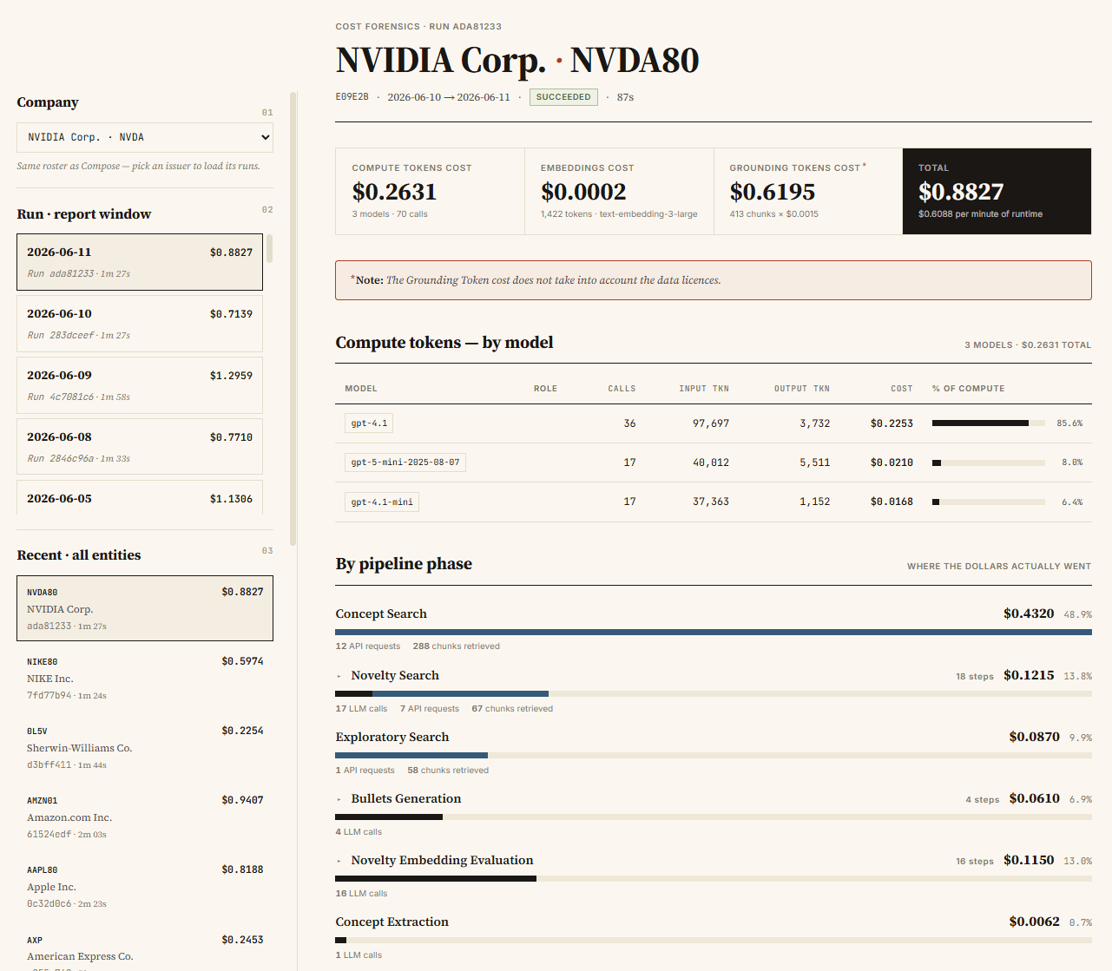Viewport: 1112px width, 971px height.
Task: Click the OUTPUT TKN column header
Action: tap(802, 389)
